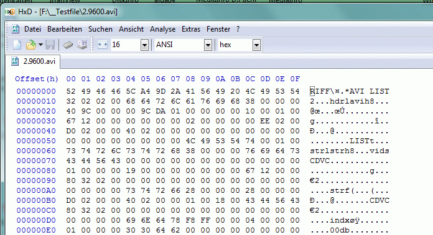The image size is (433, 235).
Task: Click the file icon on 2.9600.avi tab
Action: tap(15, 61)
